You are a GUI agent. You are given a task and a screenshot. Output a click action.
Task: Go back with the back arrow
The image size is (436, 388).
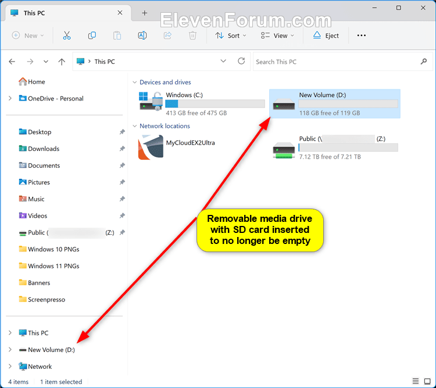point(12,62)
